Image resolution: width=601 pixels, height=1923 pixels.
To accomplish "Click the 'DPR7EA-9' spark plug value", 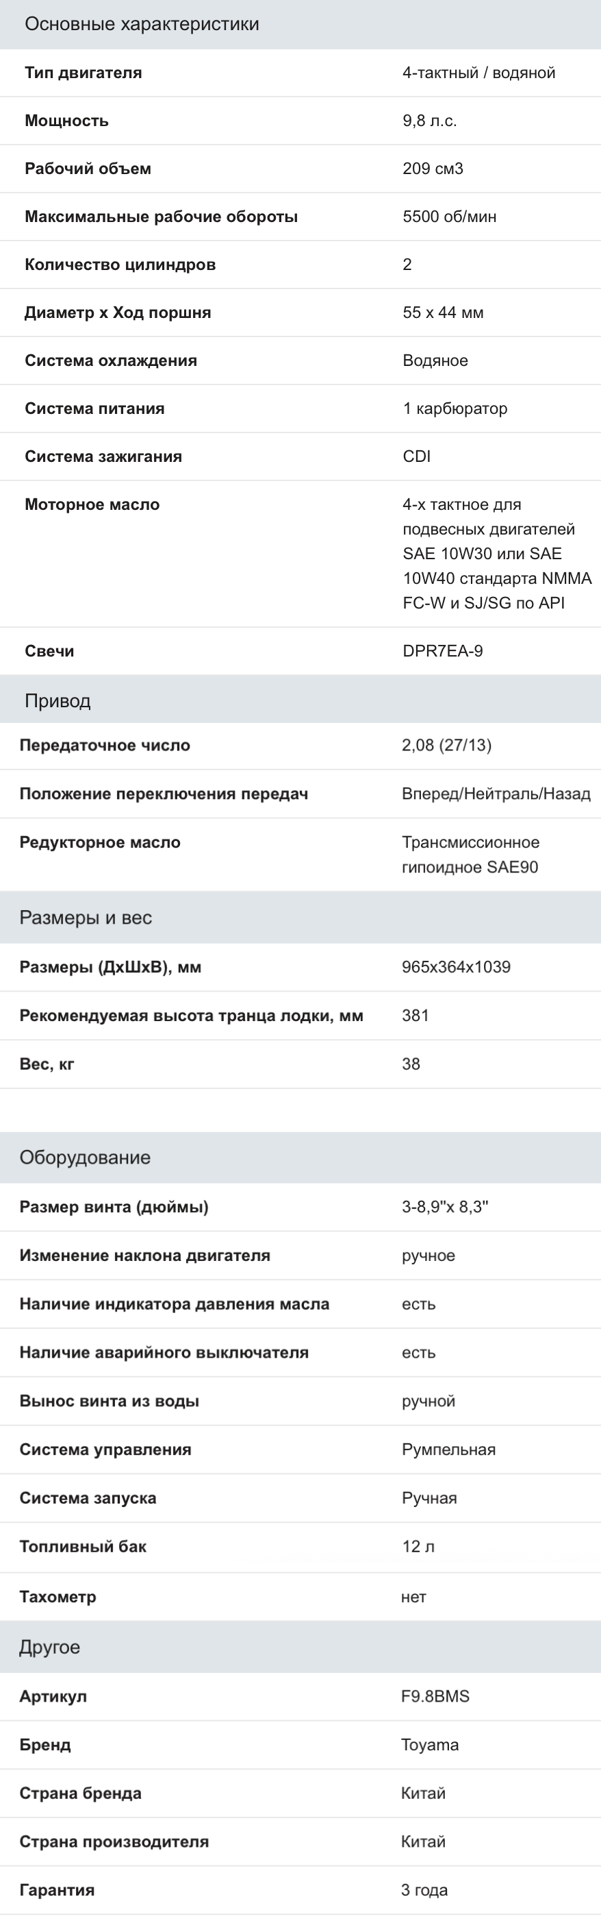I will click(442, 651).
